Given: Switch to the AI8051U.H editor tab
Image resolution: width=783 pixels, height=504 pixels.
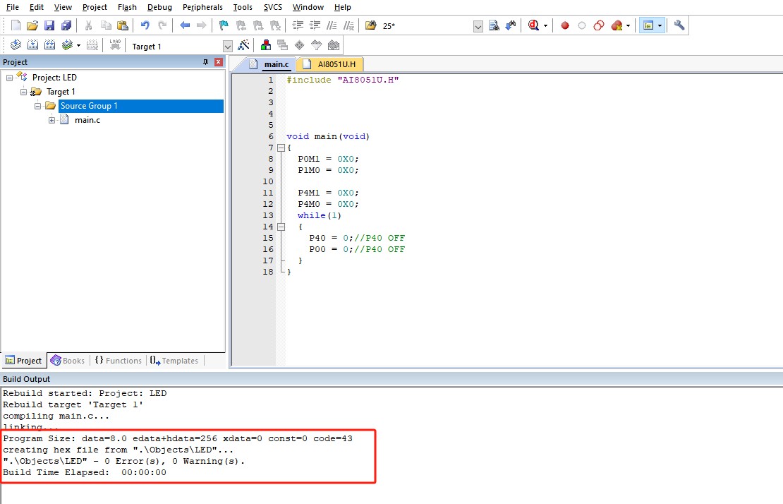Looking at the screenshot, I should point(329,64).
